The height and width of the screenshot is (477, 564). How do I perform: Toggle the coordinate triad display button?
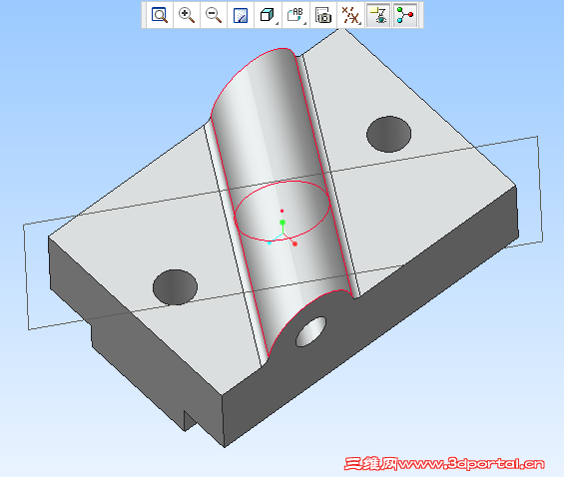coord(405,15)
